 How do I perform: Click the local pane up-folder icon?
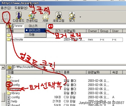click(x=10, y=67)
